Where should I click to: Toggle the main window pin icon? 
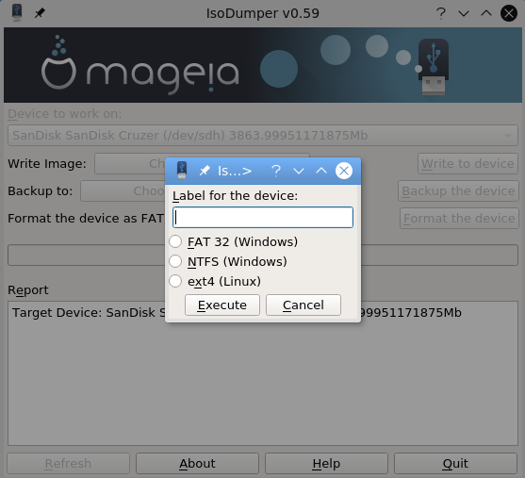(40, 13)
